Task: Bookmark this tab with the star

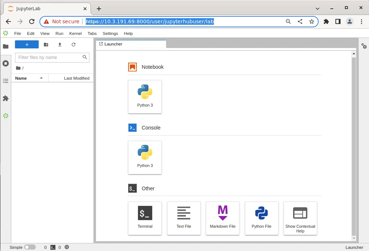Action: 312,21
